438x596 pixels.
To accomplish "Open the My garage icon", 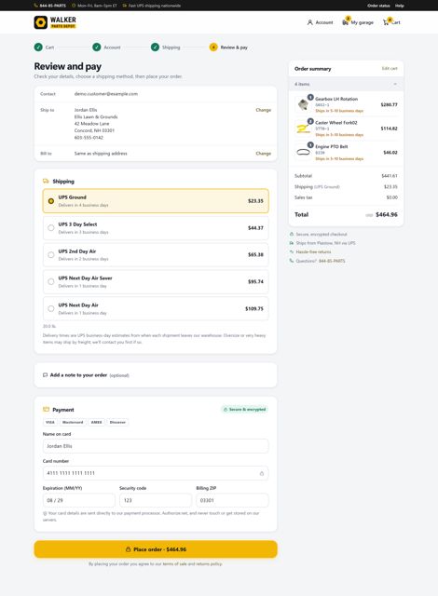I will click(x=345, y=22).
